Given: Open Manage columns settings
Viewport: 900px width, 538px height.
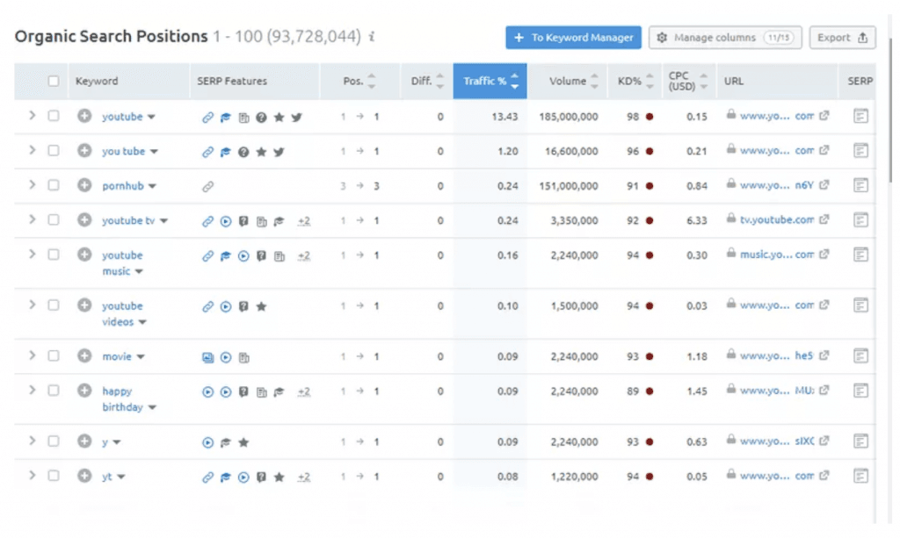Looking at the screenshot, I should (725, 37).
